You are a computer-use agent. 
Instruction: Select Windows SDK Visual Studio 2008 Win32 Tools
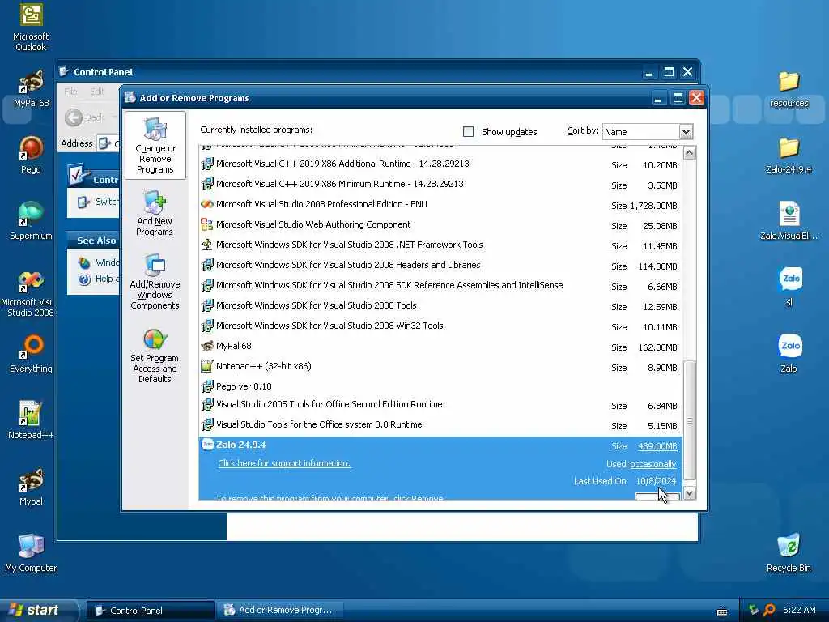[440, 326]
